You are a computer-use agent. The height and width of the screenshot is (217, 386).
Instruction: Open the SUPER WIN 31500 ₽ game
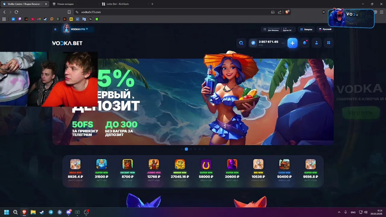[x=101, y=171]
